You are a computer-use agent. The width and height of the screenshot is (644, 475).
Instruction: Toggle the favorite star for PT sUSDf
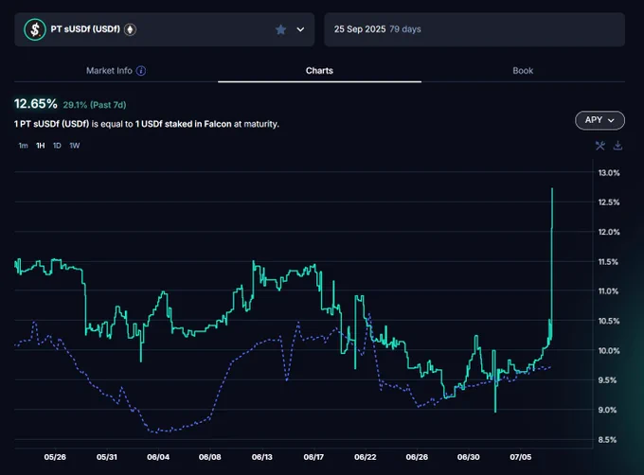pyautogui.click(x=281, y=29)
